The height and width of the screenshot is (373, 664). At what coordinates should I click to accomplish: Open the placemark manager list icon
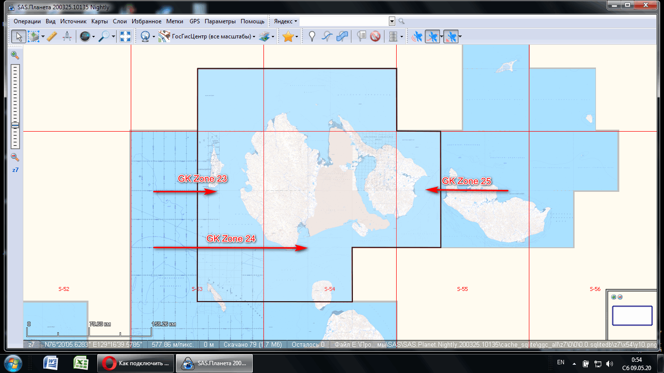pyautogui.click(x=361, y=36)
